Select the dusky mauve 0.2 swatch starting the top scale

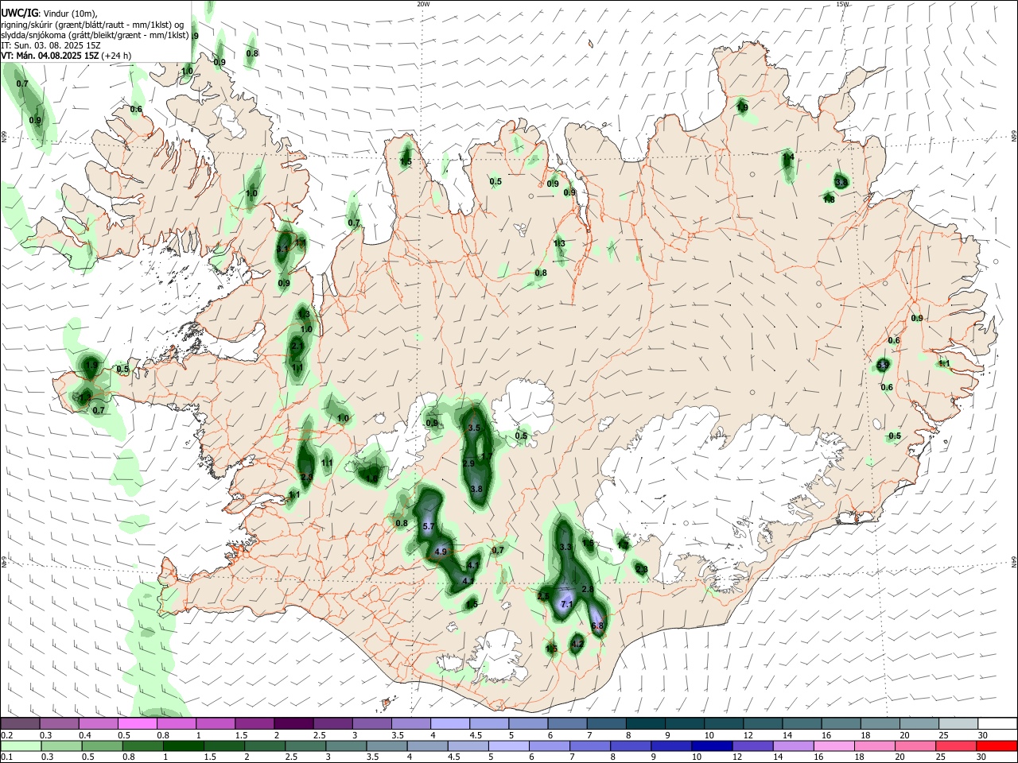point(20,723)
